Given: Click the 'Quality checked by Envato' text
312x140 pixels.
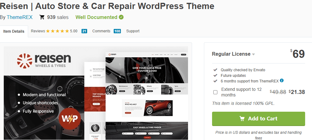Looking at the screenshot, I should [243, 70].
